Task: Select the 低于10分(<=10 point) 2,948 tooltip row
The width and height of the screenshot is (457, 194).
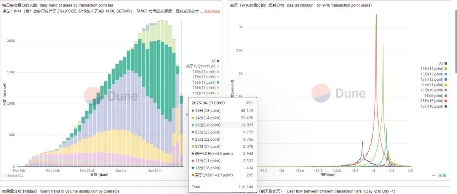Action: (x=223, y=153)
